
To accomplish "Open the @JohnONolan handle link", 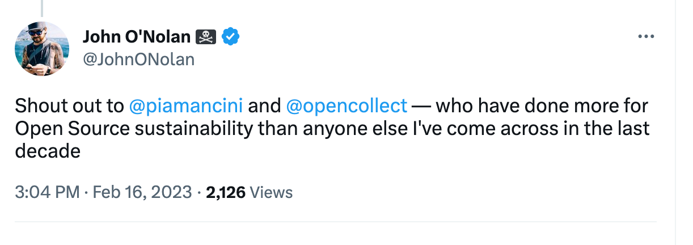I will click(138, 59).
